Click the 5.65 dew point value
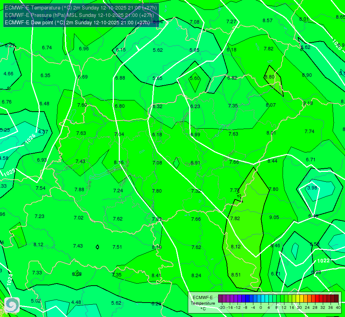The image size is (345, 317). pyautogui.click(x=158, y=78)
